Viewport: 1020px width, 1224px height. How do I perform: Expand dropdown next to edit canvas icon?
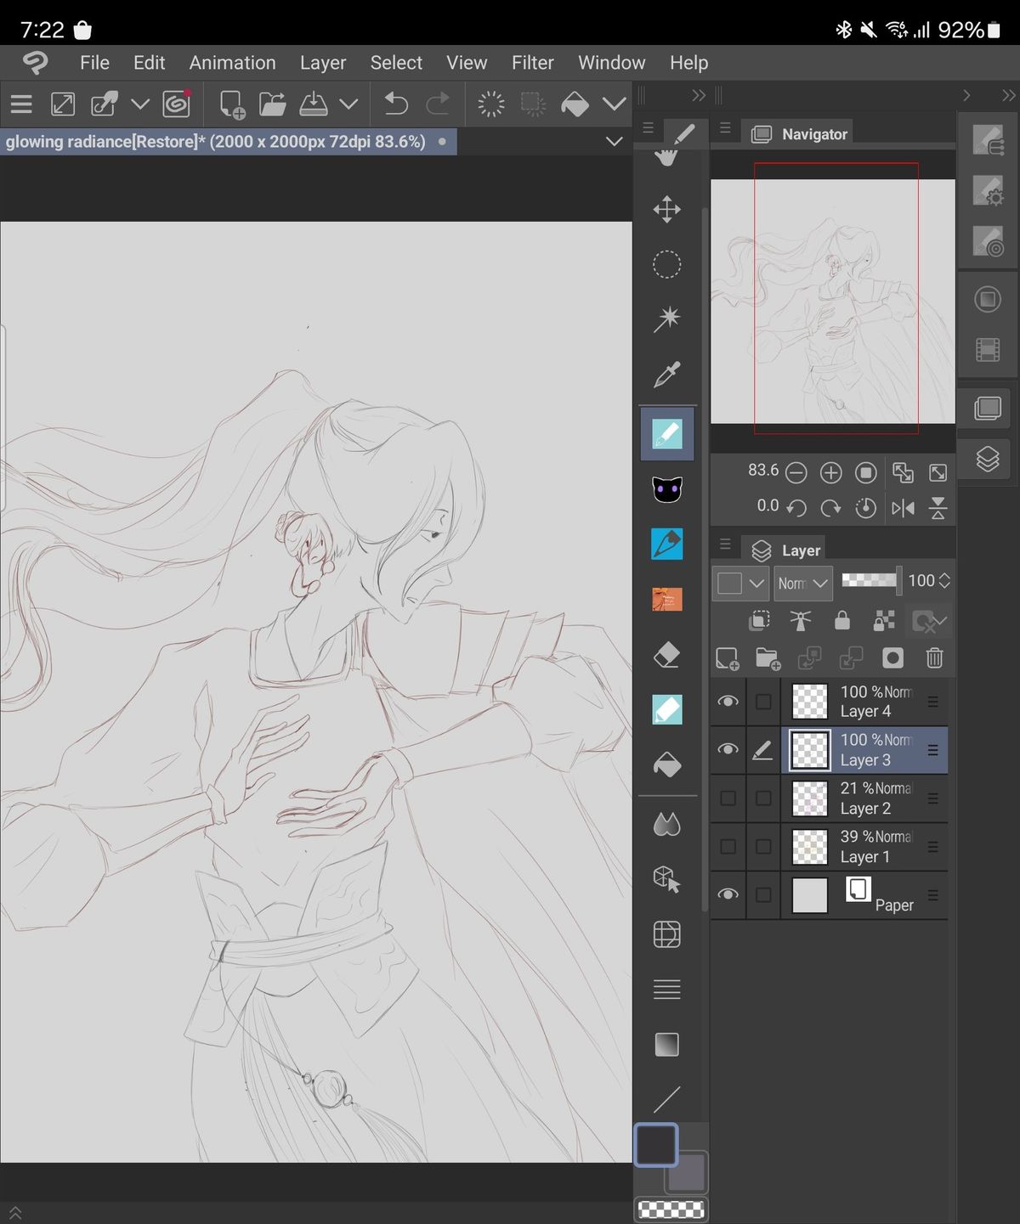pos(139,104)
